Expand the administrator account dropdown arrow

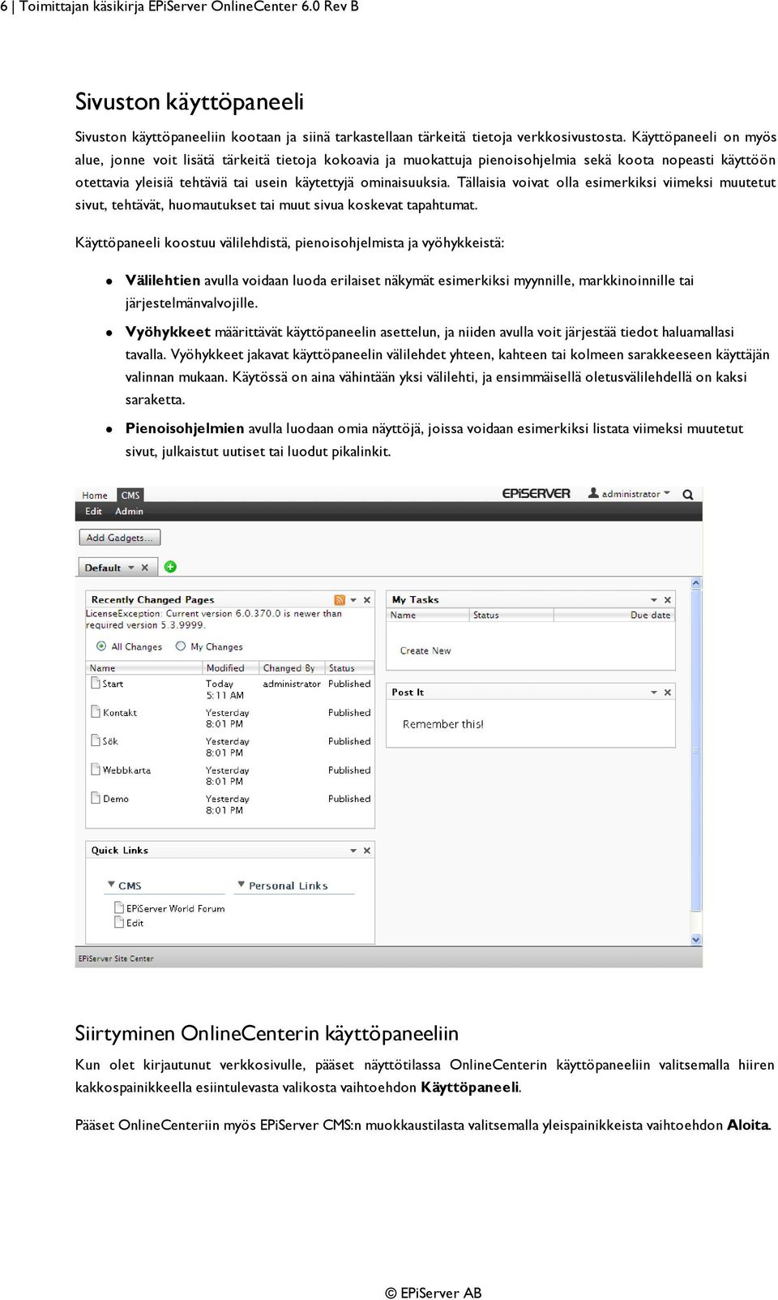point(667,493)
